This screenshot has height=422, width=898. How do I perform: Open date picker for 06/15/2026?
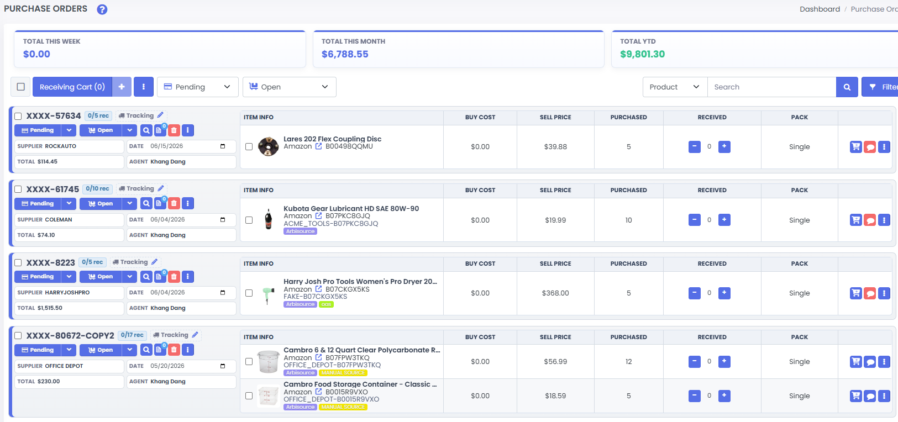(x=223, y=146)
